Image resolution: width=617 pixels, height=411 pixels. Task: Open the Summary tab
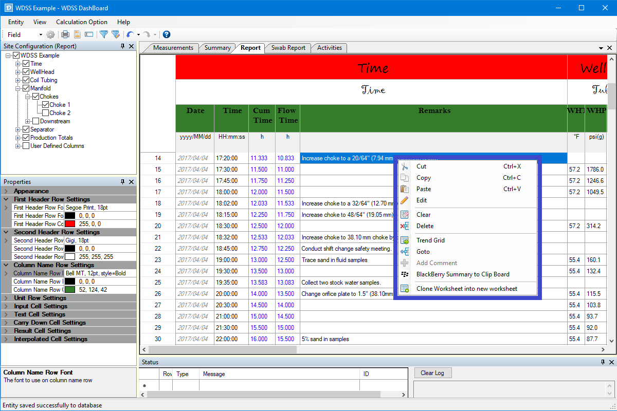pyautogui.click(x=217, y=48)
